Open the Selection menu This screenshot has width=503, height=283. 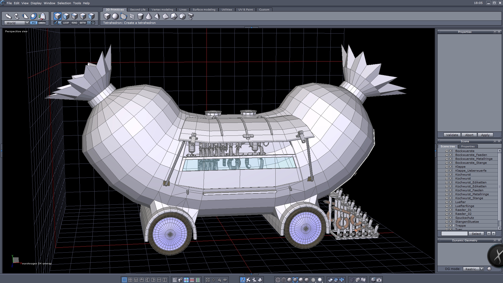(x=64, y=3)
